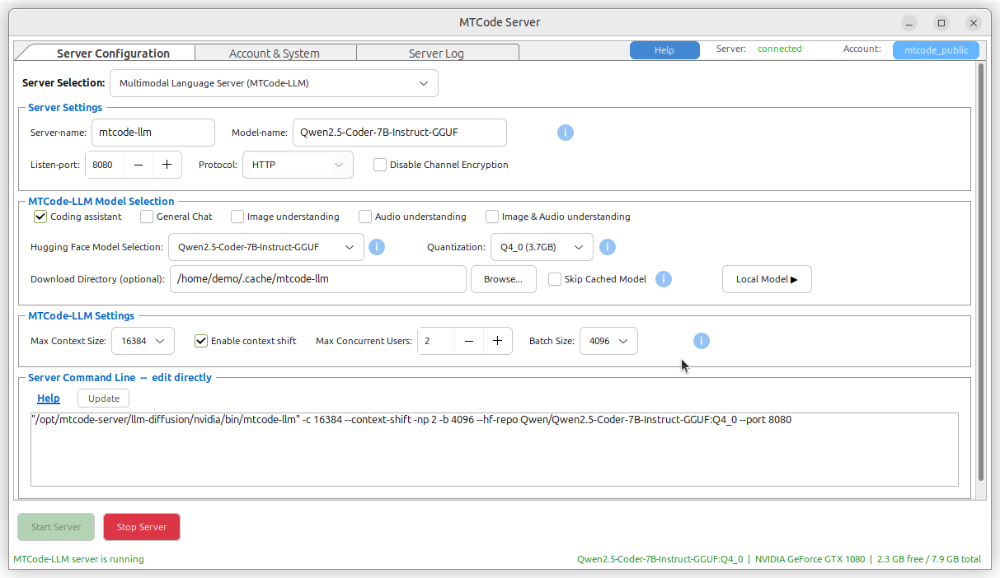Click info icon after Batch Size dropdown
This screenshot has height=578, width=1000.
click(x=702, y=341)
